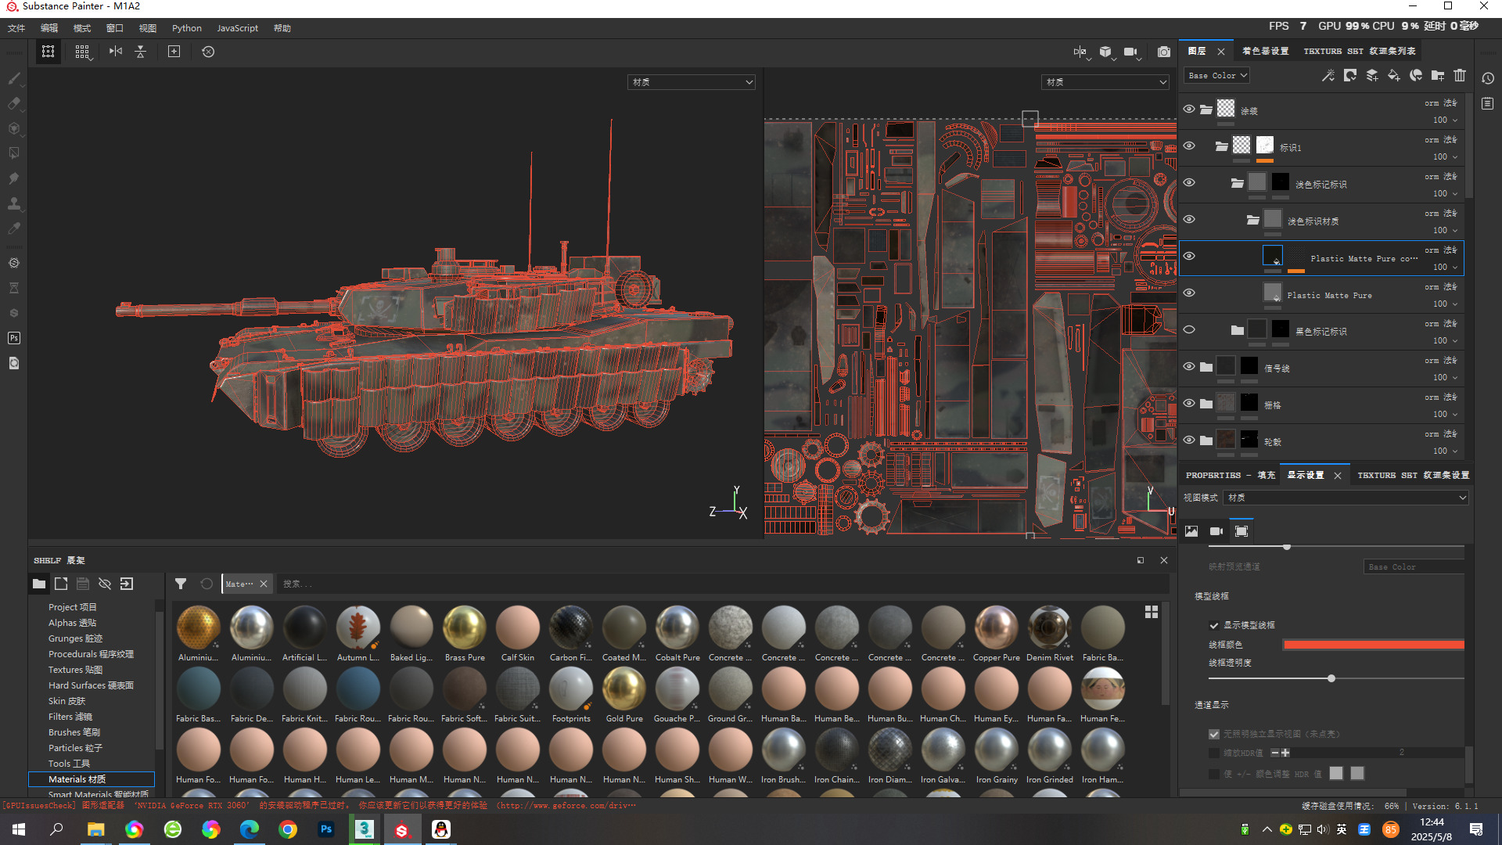Open the Photoshop taskbar app
Viewport: 1502px width, 845px height.
click(326, 829)
